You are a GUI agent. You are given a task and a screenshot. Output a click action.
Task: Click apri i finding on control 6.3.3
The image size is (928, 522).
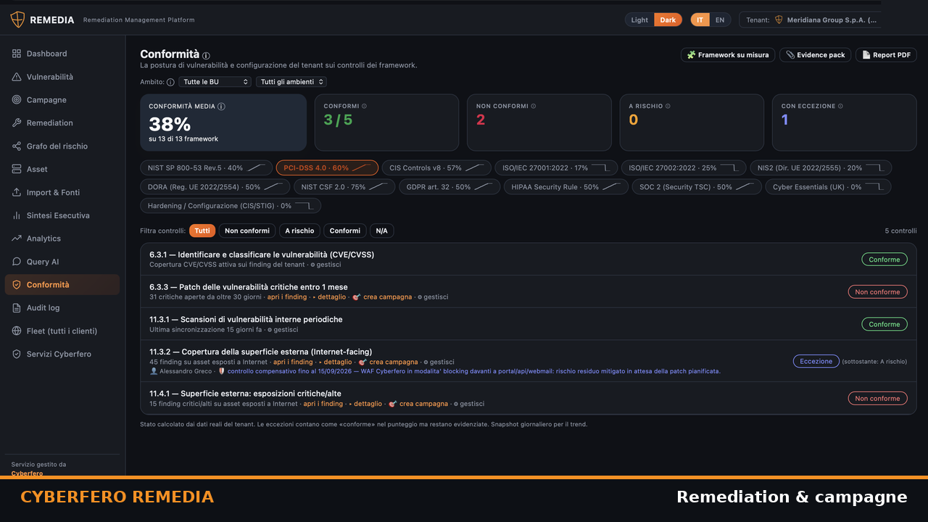tap(287, 297)
